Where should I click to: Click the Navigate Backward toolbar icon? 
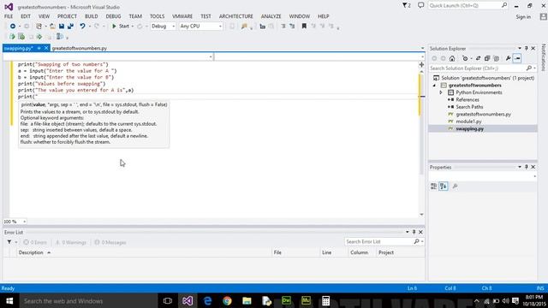pos(13,27)
